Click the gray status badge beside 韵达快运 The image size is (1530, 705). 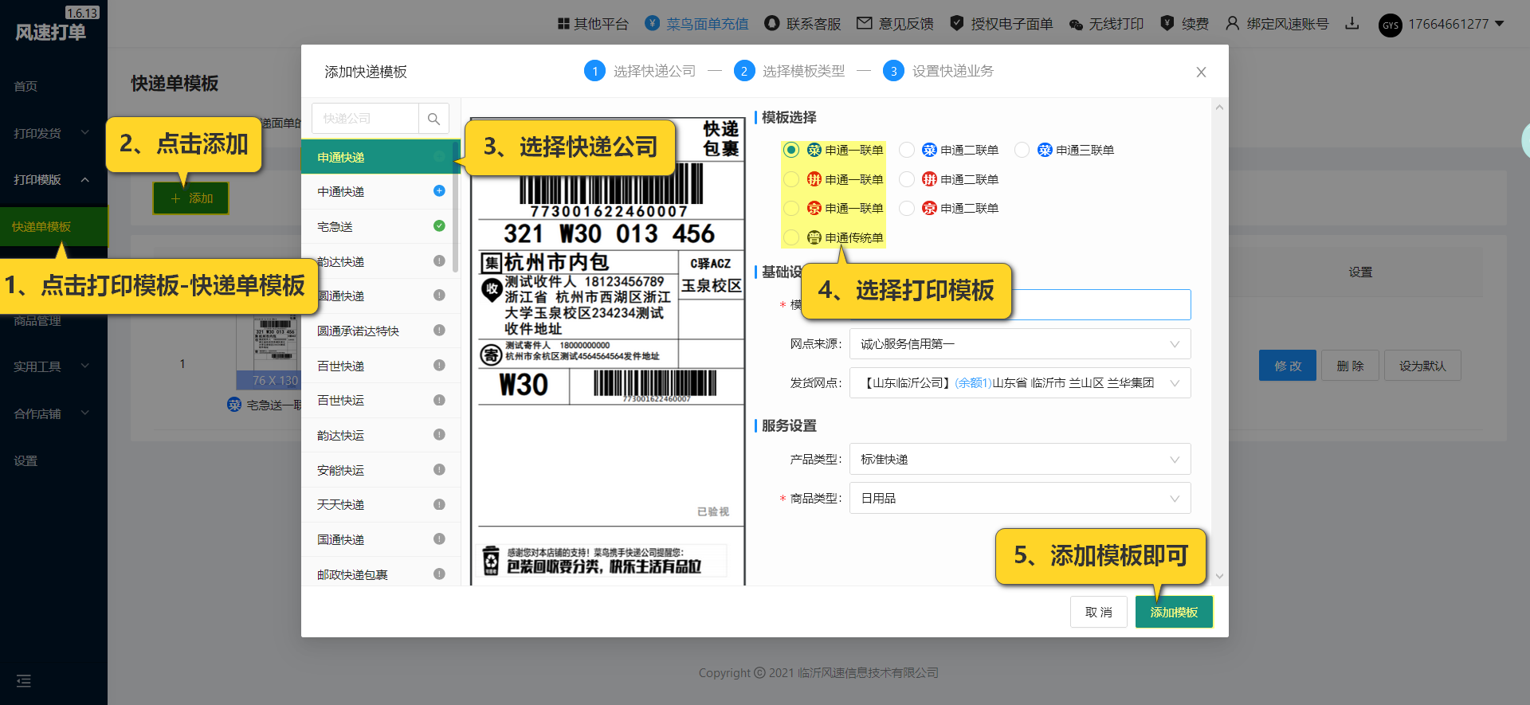(439, 435)
